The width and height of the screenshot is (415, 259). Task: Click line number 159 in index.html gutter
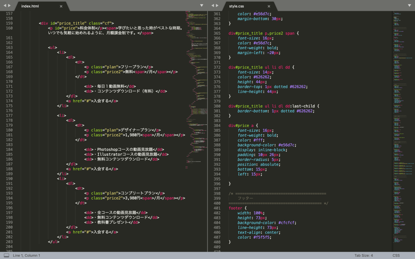(x=9, y=23)
